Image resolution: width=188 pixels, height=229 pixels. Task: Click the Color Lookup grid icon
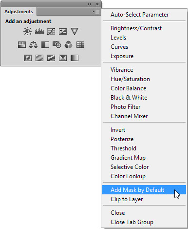tap(80, 44)
